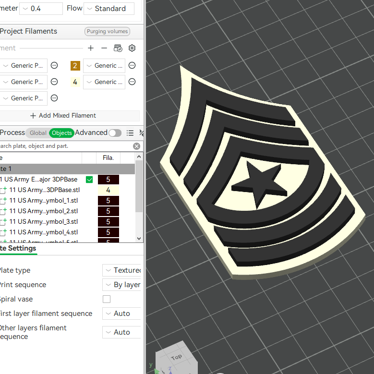
Task: Toggle Advanced mode switch
Action: point(115,133)
